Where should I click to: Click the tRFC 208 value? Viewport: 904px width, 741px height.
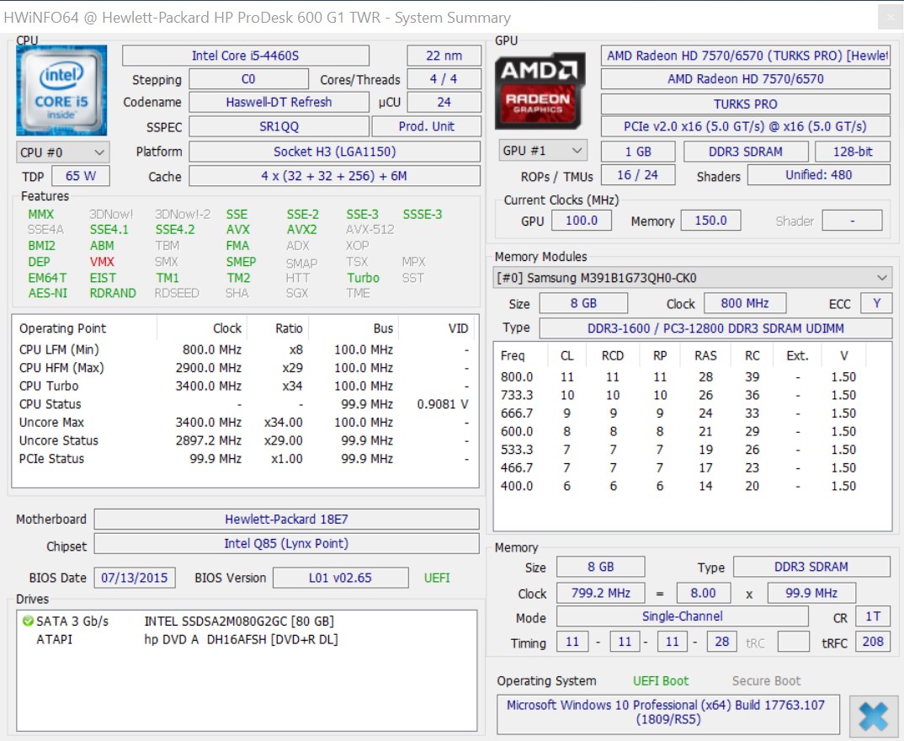pos(873,642)
